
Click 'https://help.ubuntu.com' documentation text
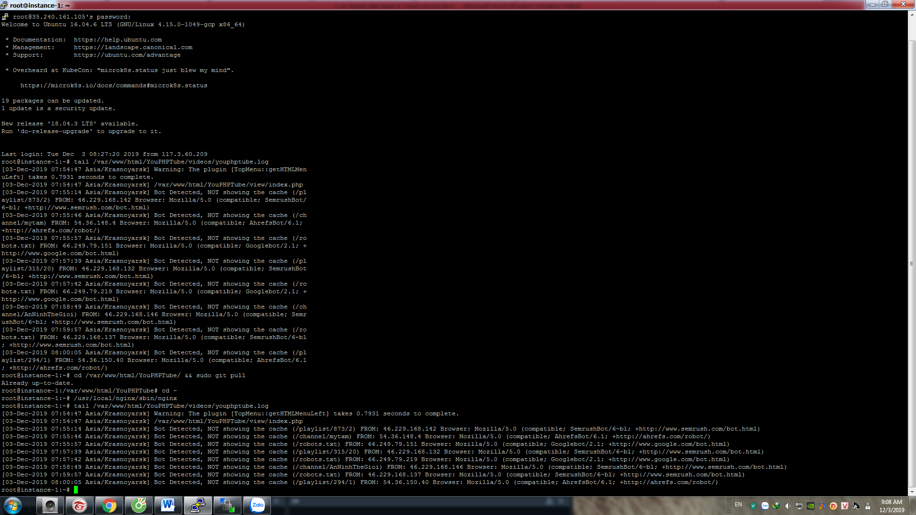(x=118, y=40)
